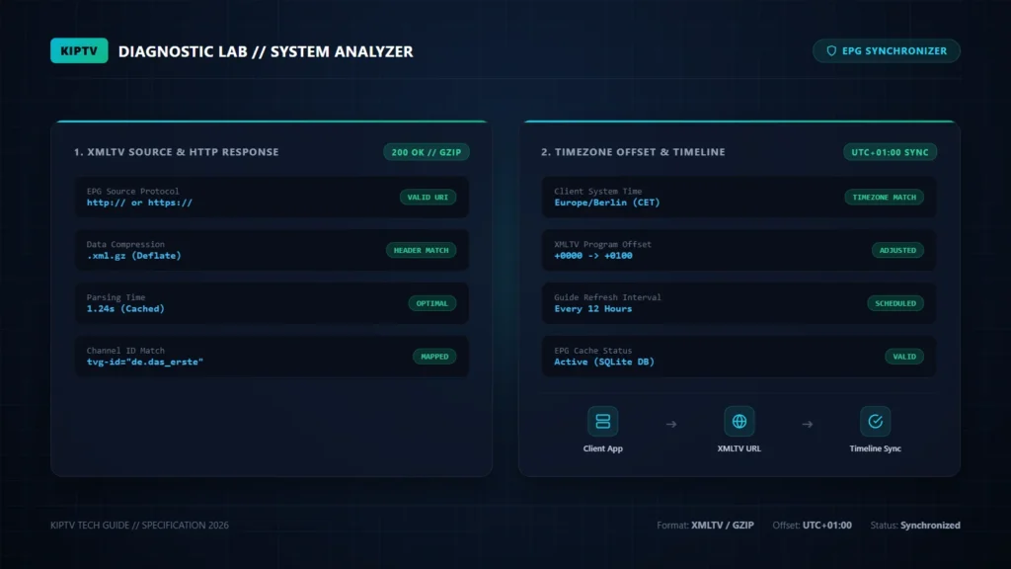
Task: Click the '2. TIMEZONE OFFSET & TIMELINE' heading
Action: pyautogui.click(x=633, y=152)
